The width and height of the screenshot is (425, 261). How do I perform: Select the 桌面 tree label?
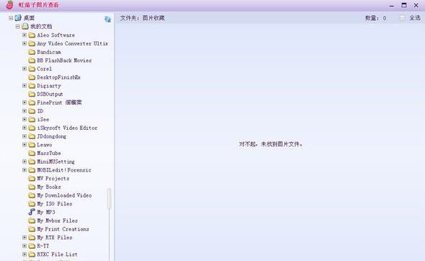coord(29,18)
